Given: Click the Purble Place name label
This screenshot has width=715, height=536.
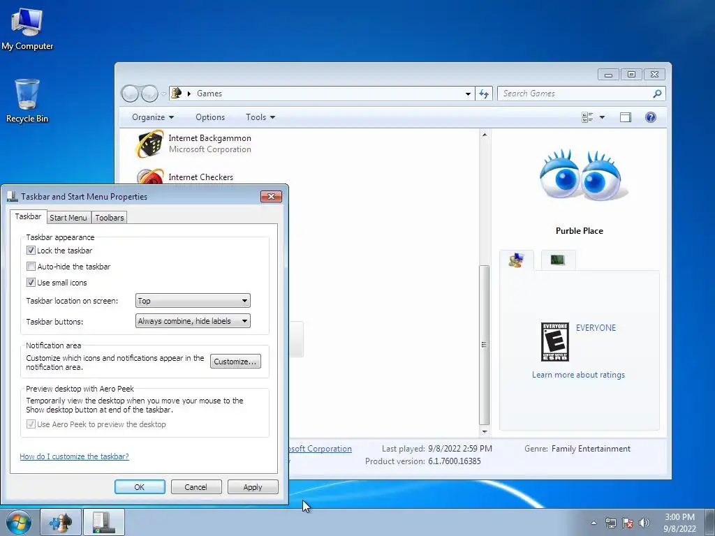Looking at the screenshot, I should coord(579,230).
